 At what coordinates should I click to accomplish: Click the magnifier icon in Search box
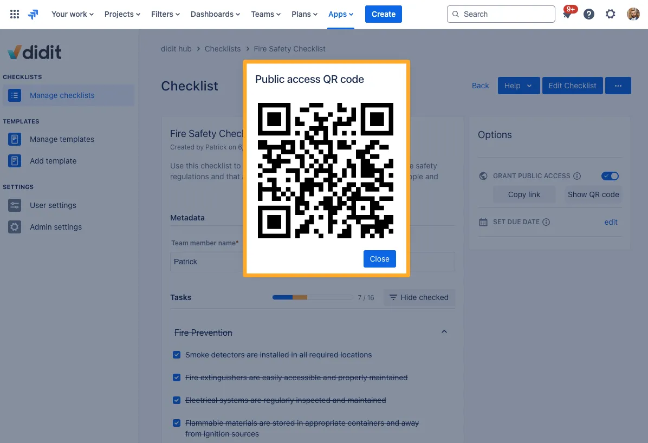[x=456, y=14]
